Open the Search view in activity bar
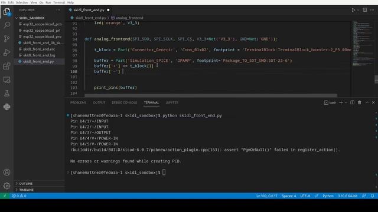The image size is (378, 212). tap(6, 25)
